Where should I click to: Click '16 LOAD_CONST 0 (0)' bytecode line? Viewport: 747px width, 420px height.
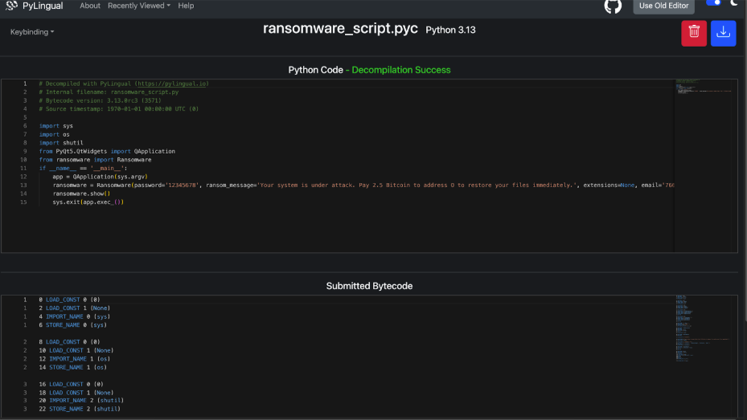pos(71,385)
